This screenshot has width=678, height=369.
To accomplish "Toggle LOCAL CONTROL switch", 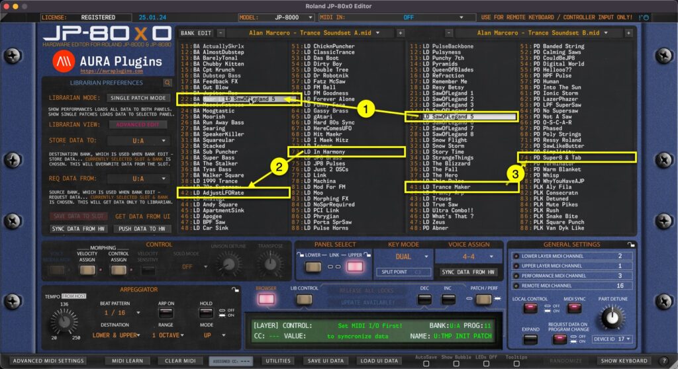I will [530, 308].
